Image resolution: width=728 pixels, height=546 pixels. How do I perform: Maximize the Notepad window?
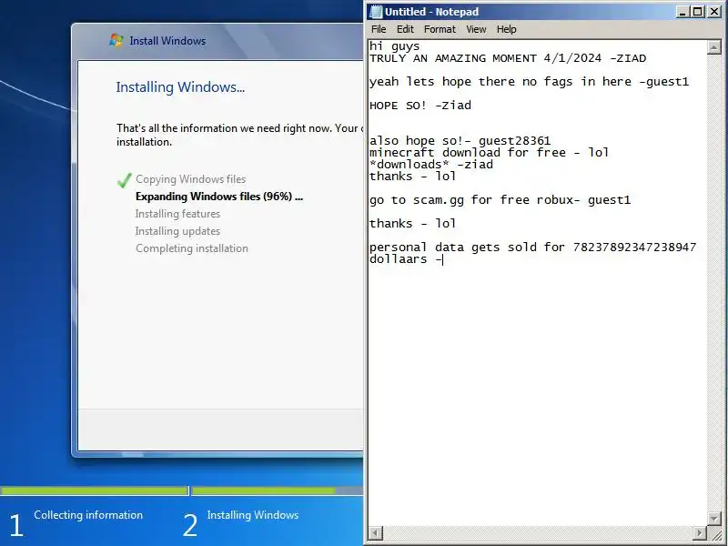coord(697,12)
